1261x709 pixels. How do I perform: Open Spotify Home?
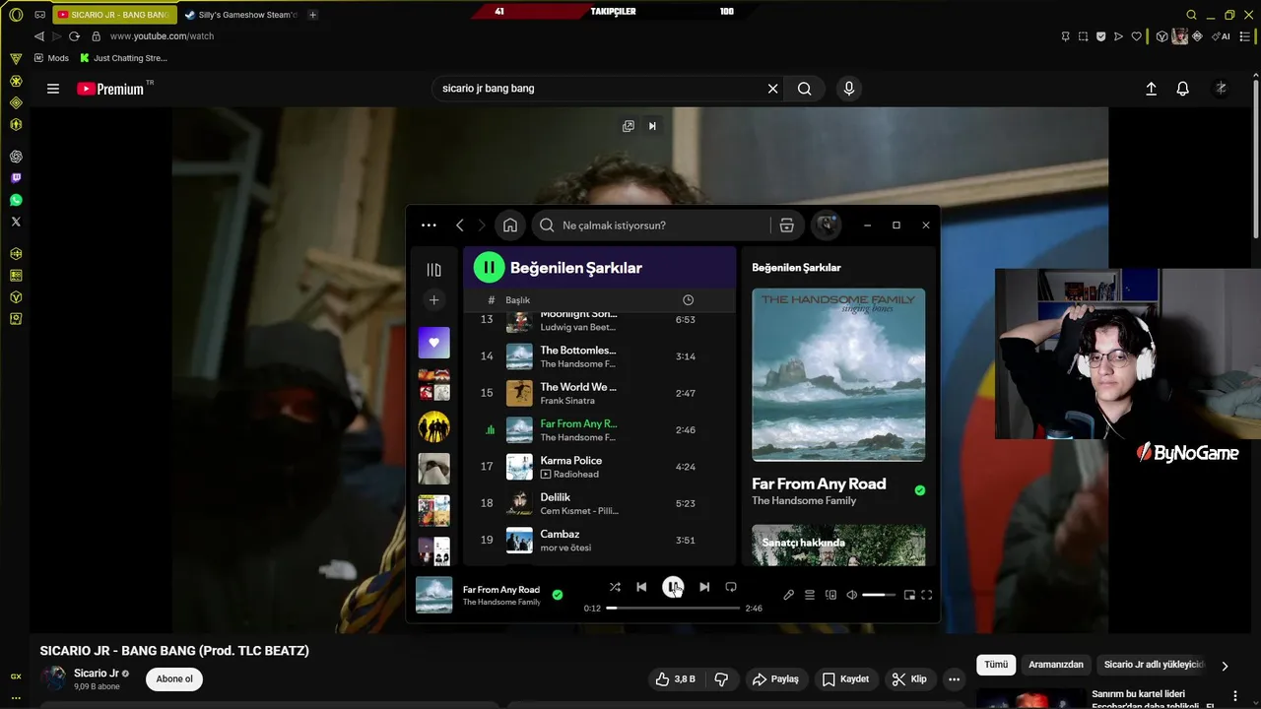(510, 226)
